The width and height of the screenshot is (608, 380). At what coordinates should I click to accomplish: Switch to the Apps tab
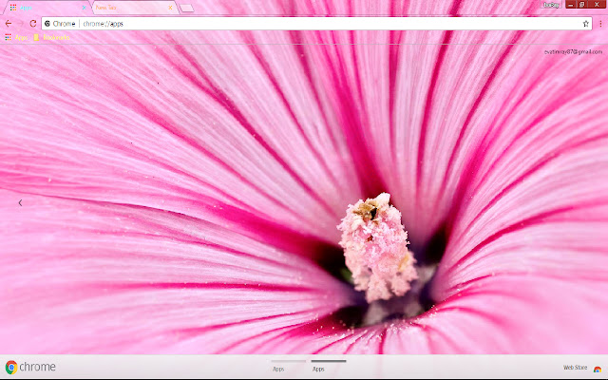pos(47,8)
